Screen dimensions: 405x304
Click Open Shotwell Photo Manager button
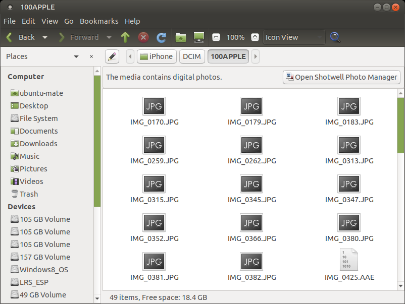[x=341, y=77]
